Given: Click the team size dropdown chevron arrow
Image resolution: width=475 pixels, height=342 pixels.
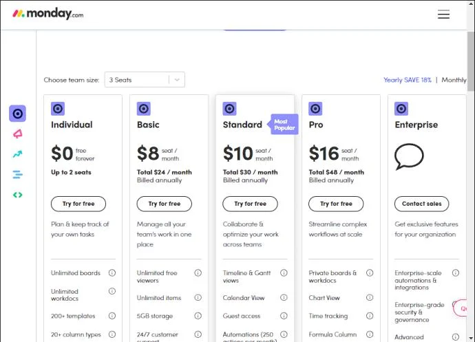Looking at the screenshot, I should click(x=177, y=80).
